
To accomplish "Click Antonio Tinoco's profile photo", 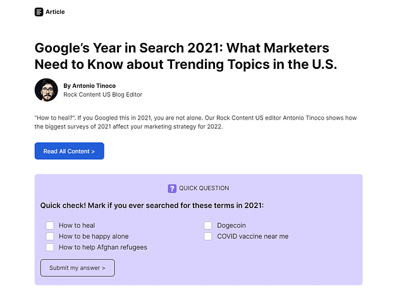I will (x=46, y=90).
